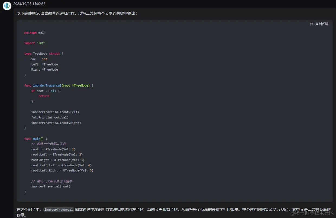Click the 'Left *TreeNode' field line
Image resolution: width=336 pixels, height=218 pixels.
[x=44, y=64]
